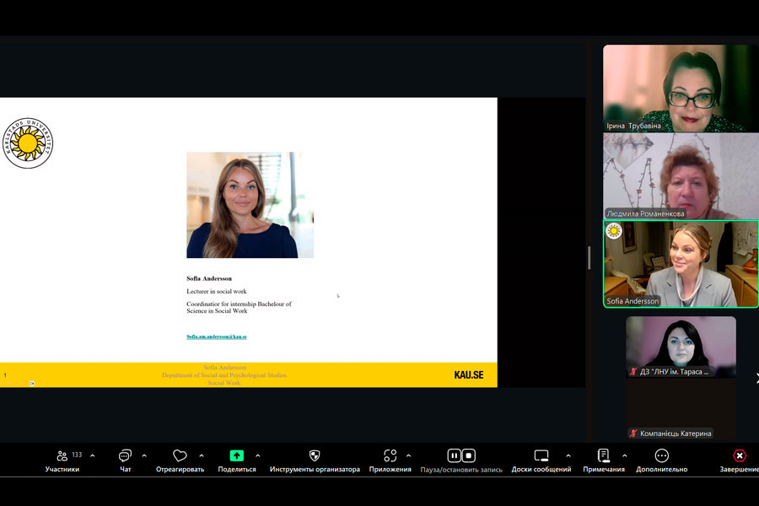This screenshot has width=759, height=506.
Task: Open the Чат chat panel
Action: click(125, 456)
